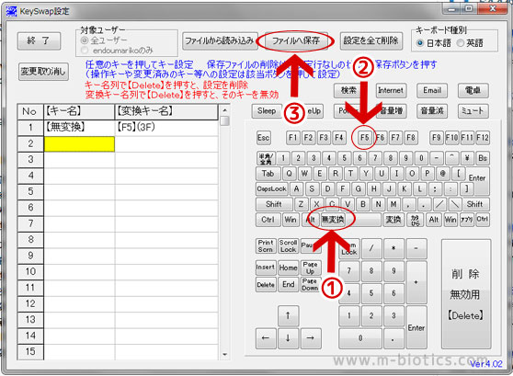This screenshot has height=376, width=513.
Task: Click the Esc key on virtual keyboard
Action: (x=263, y=138)
